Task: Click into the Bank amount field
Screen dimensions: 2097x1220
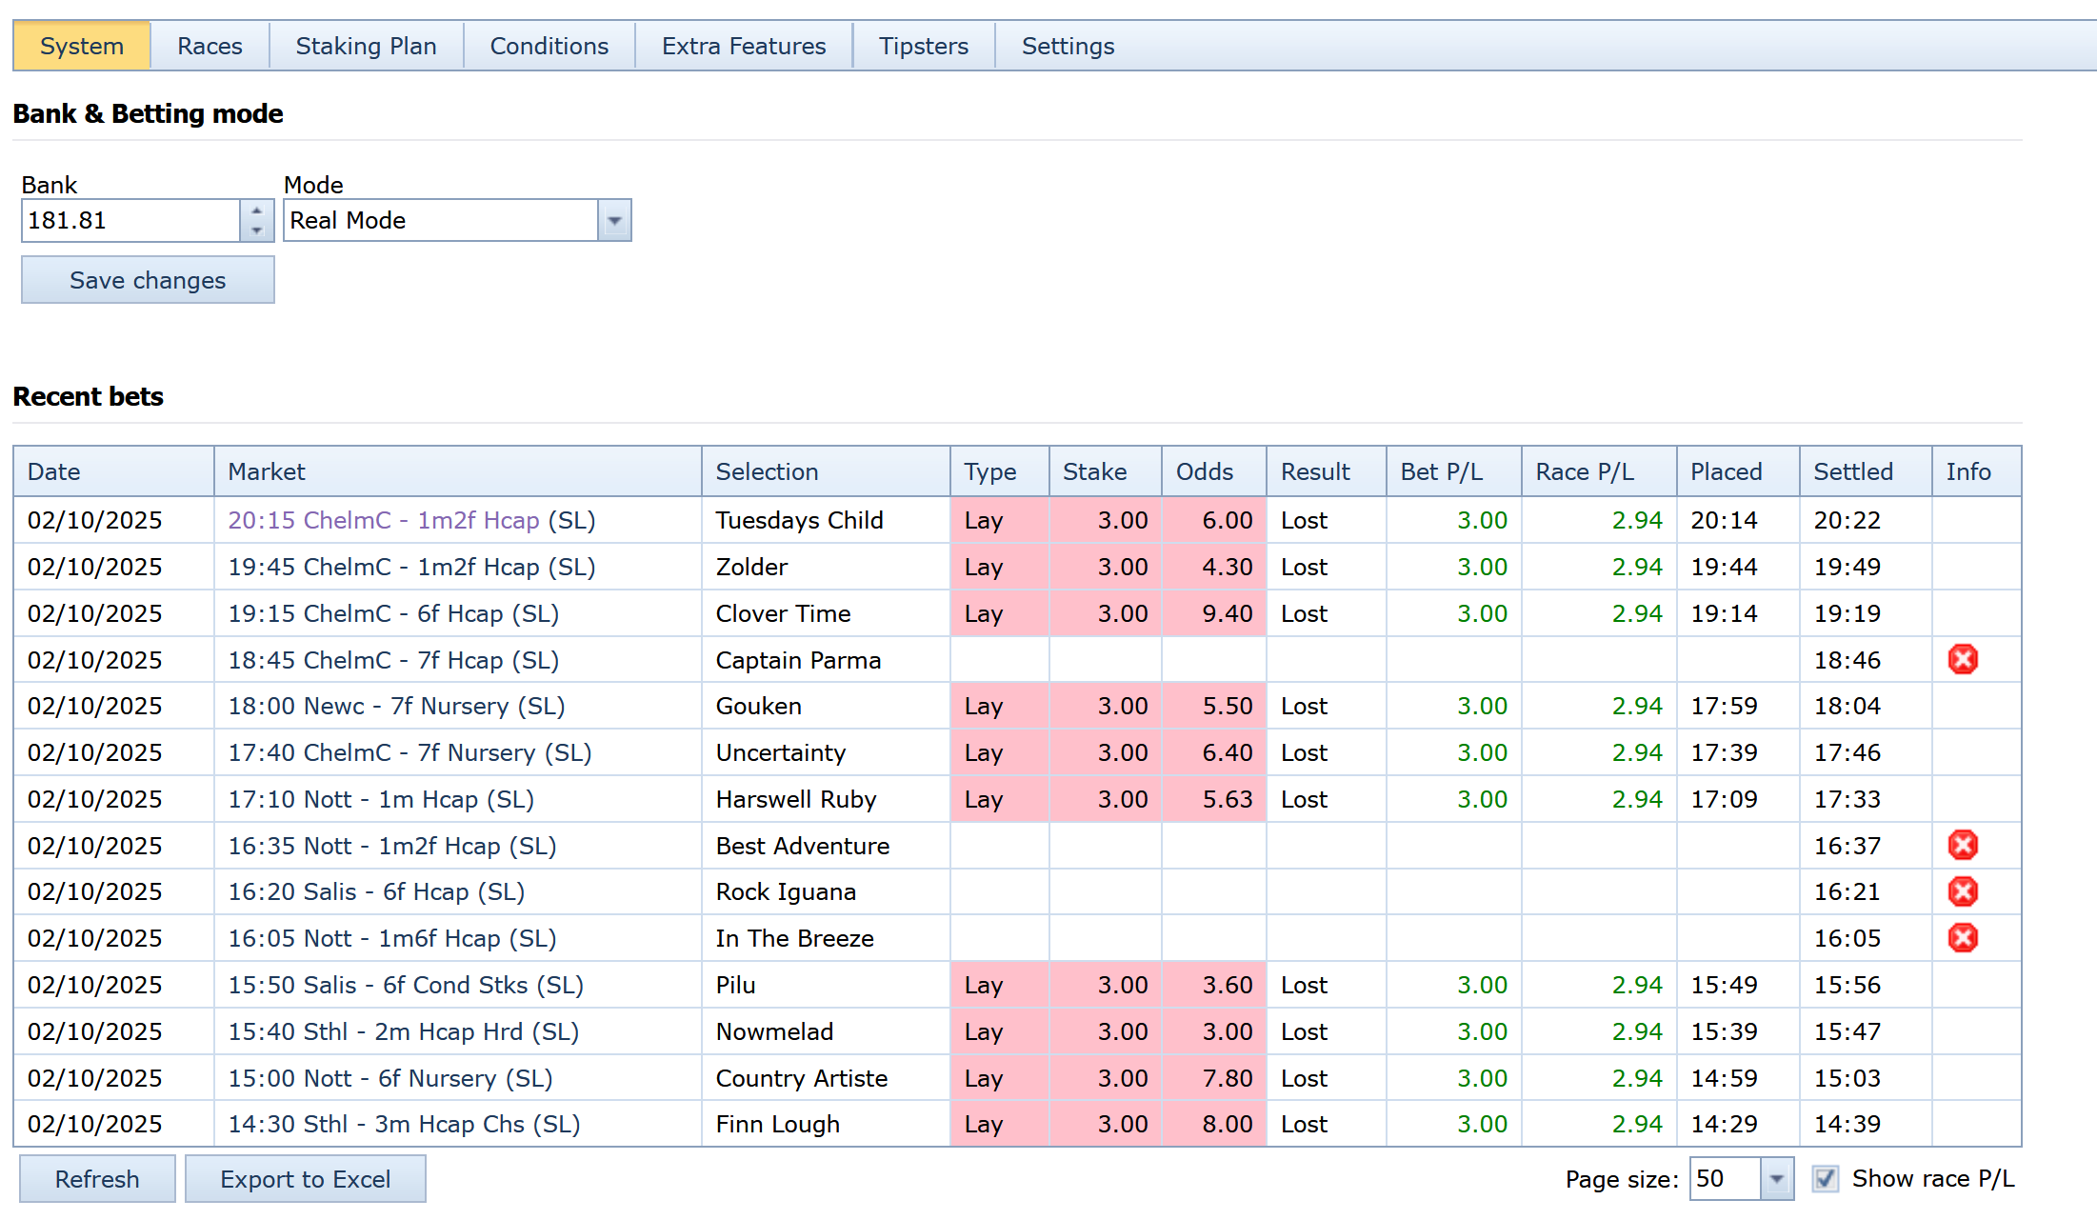Action: (x=130, y=221)
